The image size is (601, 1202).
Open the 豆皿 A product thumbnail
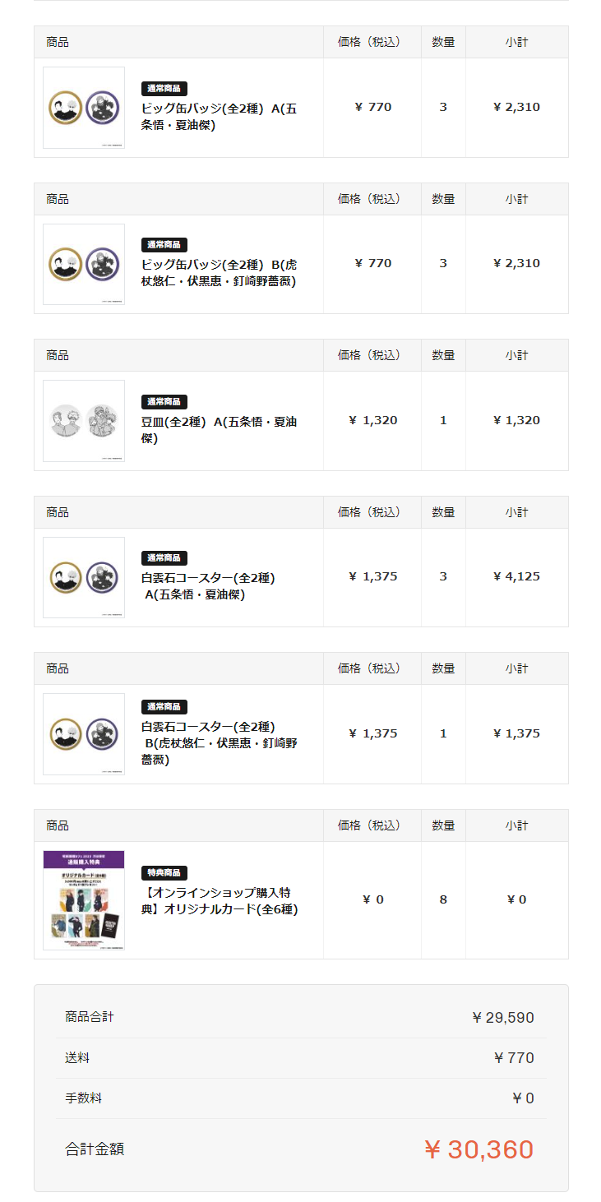(x=84, y=421)
